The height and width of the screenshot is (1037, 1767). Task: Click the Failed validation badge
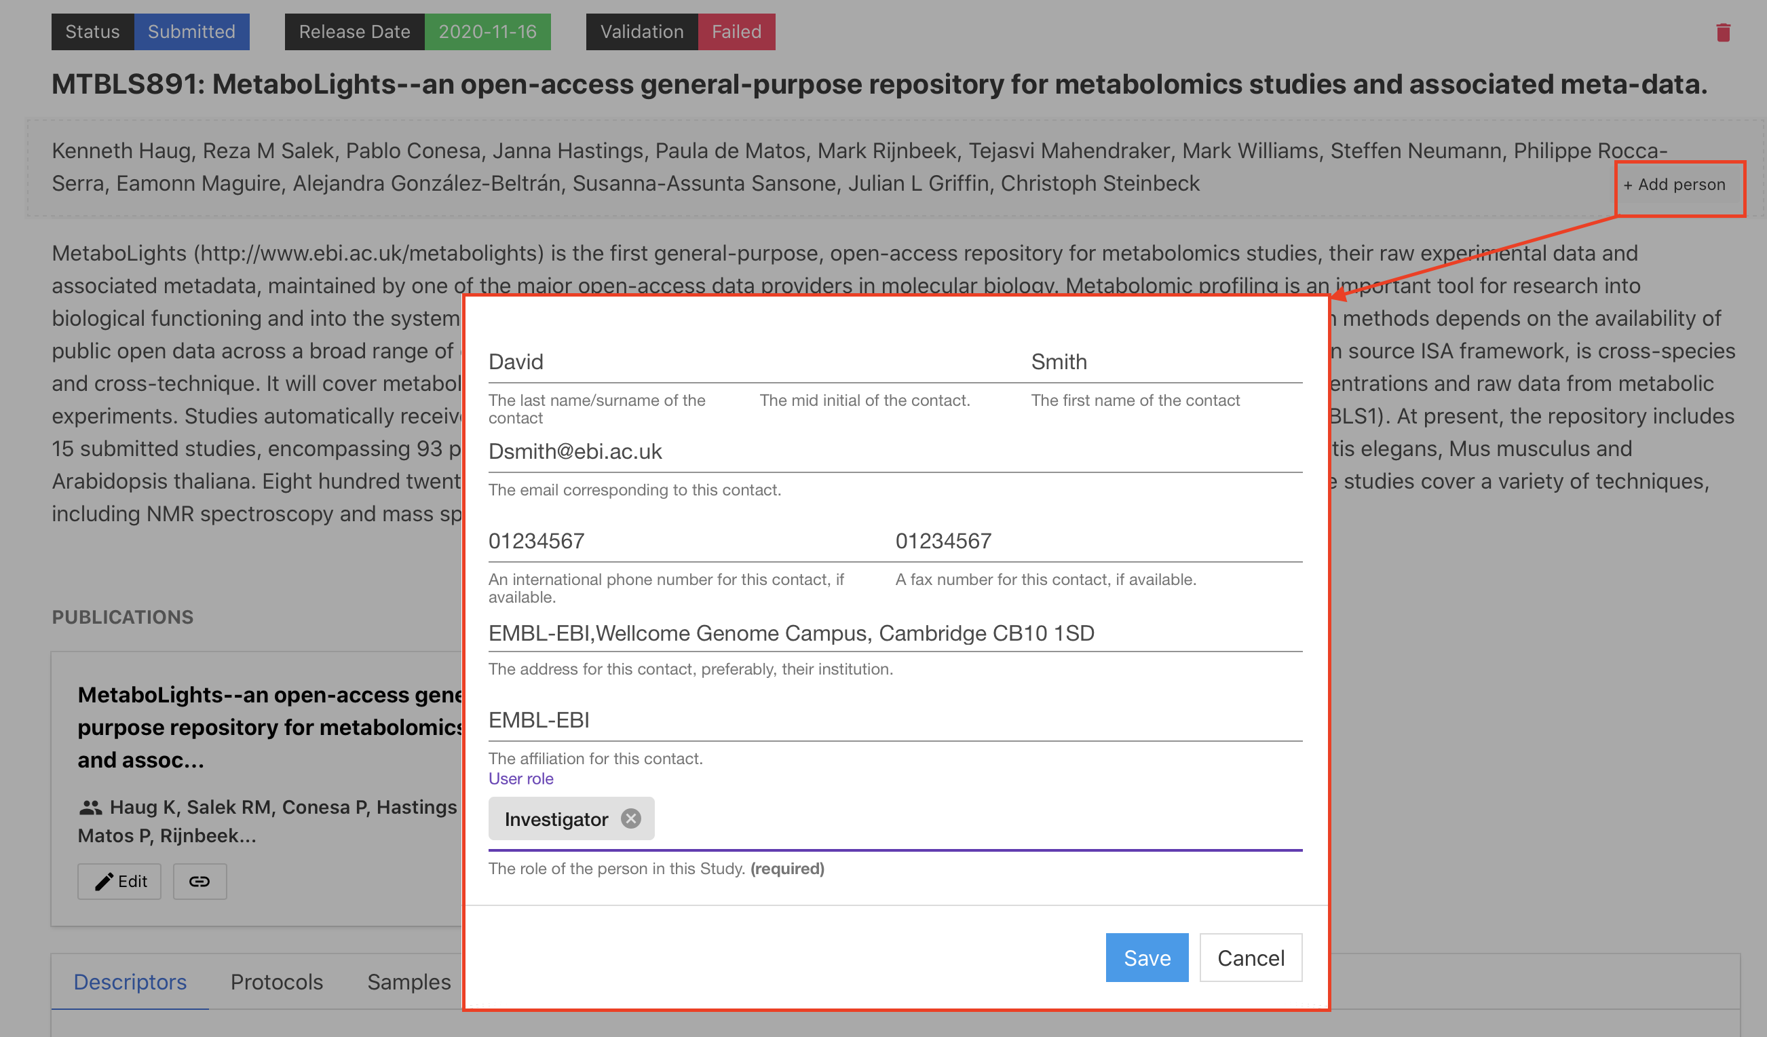736,31
